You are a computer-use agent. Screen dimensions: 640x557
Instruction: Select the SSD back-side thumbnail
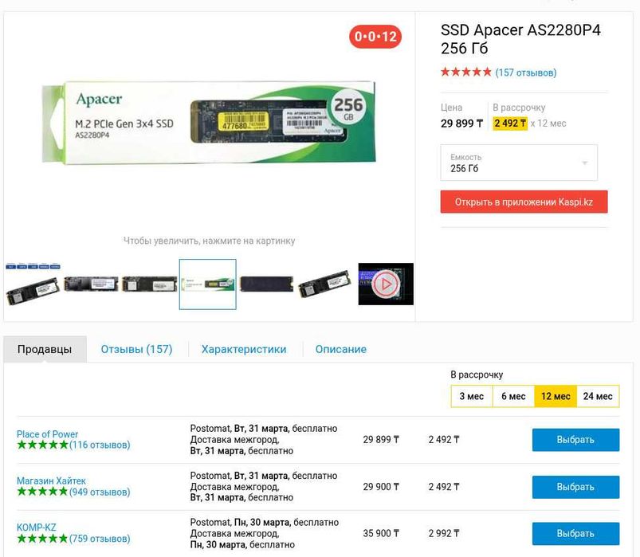click(x=266, y=284)
